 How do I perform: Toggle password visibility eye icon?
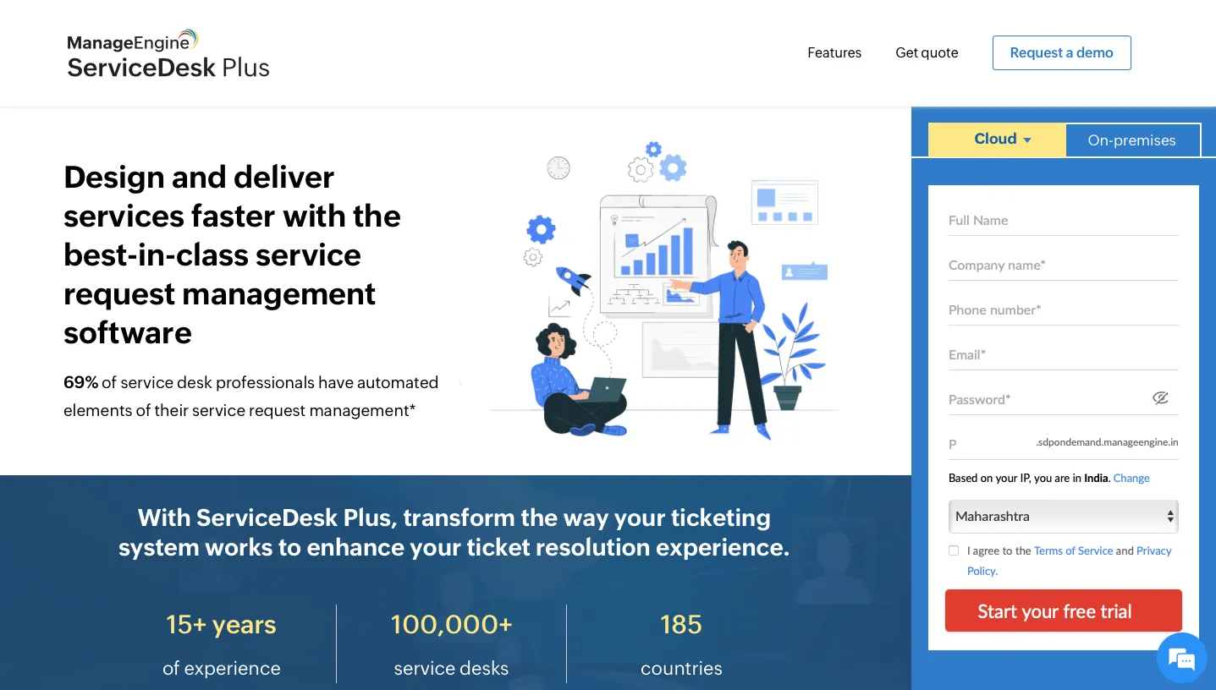1160,398
